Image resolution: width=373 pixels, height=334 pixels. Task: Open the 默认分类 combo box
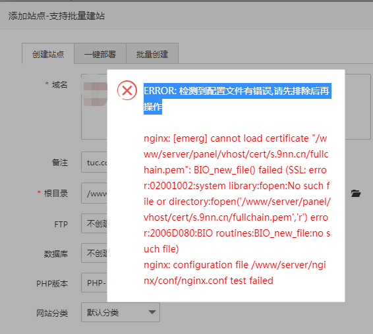[121, 312]
